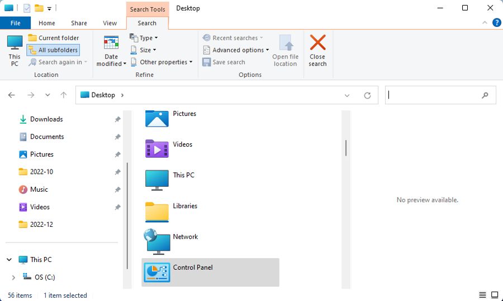The image size is (503, 301).
Task: Toggle the Current folder search scope
Action: (53, 38)
